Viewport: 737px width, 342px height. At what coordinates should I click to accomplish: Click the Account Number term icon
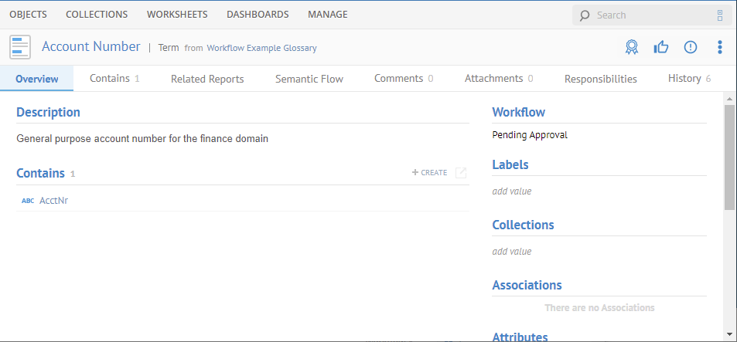click(x=20, y=47)
